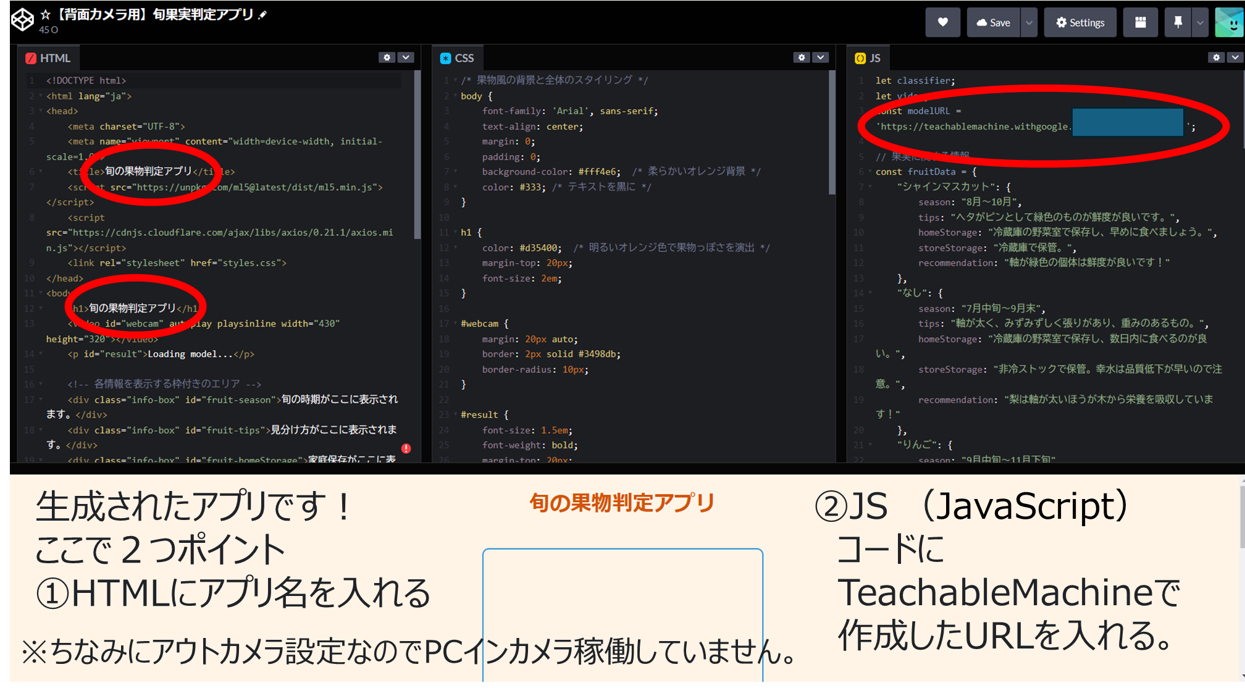
Task: Open JS editor settings gear
Action: click(x=1216, y=57)
